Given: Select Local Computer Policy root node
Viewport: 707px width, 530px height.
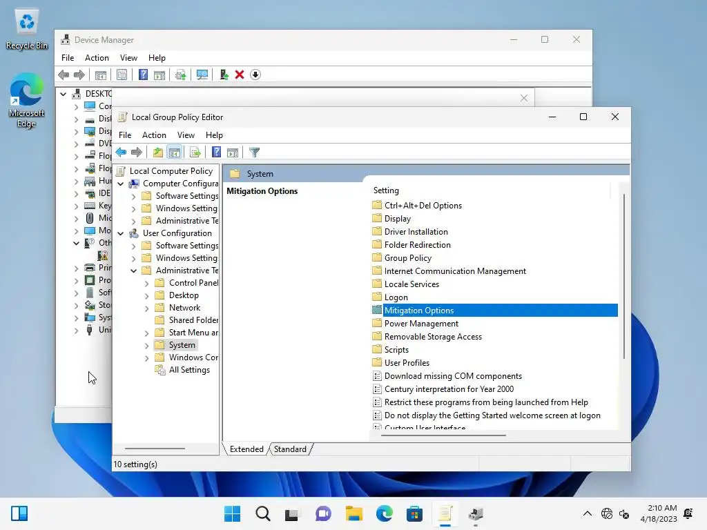Looking at the screenshot, I should [171, 171].
